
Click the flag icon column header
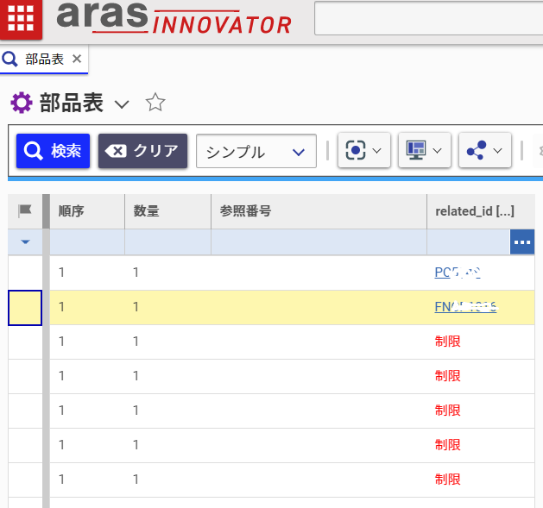pyautogui.click(x=25, y=211)
